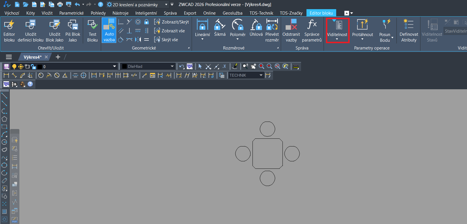The image size is (467, 224).
Task: Open the TDS-Technik ribbon tab
Action: click(x=261, y=13)
